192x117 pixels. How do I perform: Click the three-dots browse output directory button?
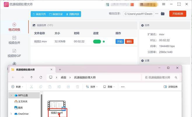pos(157,14)
